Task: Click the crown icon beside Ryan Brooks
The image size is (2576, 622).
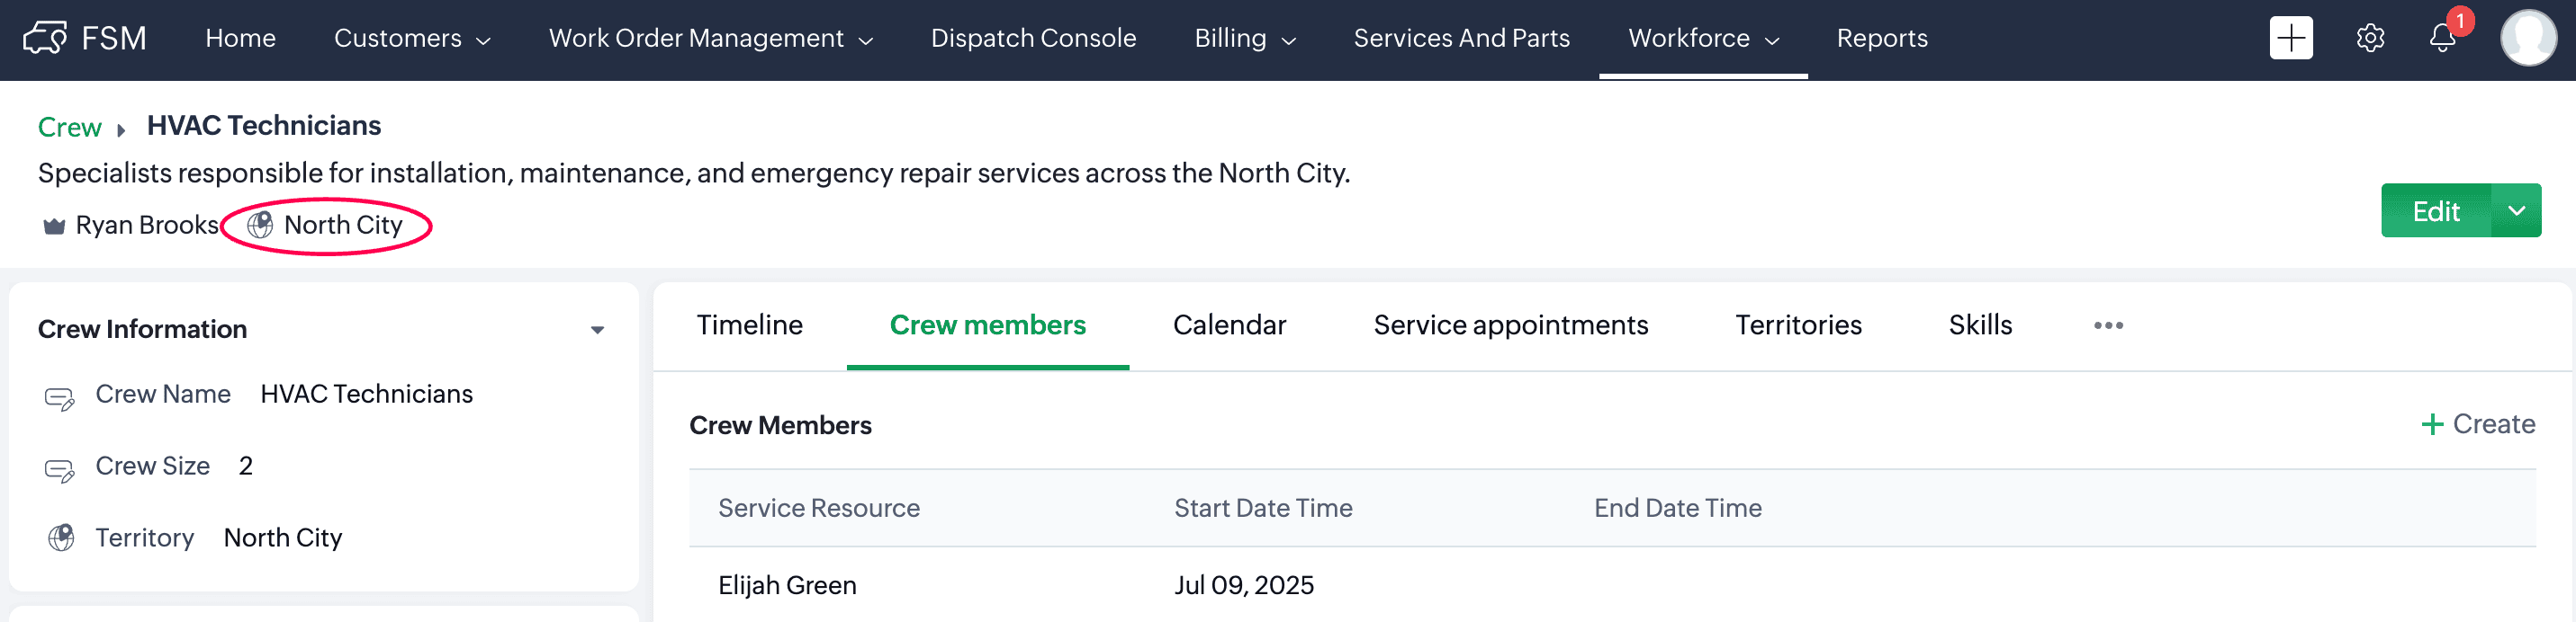Action: 54,227
